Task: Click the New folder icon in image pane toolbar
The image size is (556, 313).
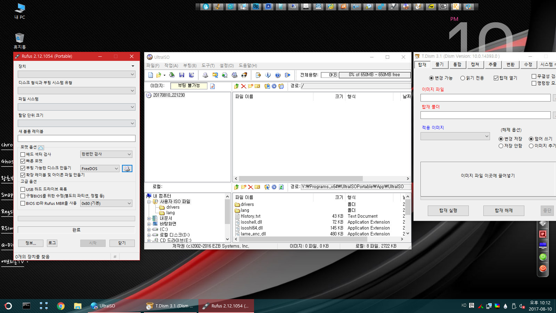Action: pyautogui.click(x=251, y=86)
